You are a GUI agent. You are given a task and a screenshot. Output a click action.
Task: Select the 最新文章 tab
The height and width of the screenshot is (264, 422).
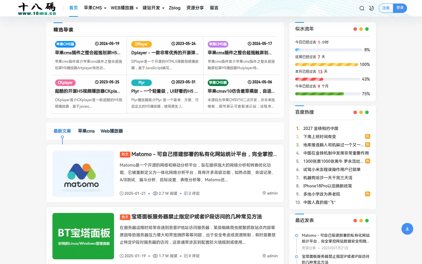(x=62, y=131)
